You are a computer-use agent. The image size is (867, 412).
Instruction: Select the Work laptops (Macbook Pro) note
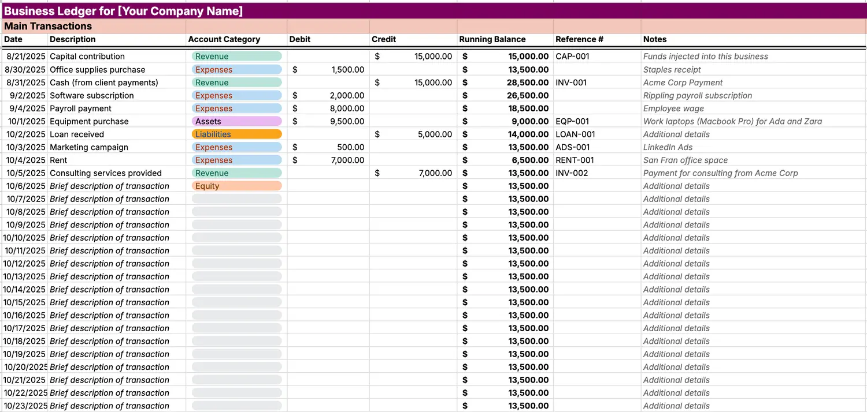tap(754, 121)
